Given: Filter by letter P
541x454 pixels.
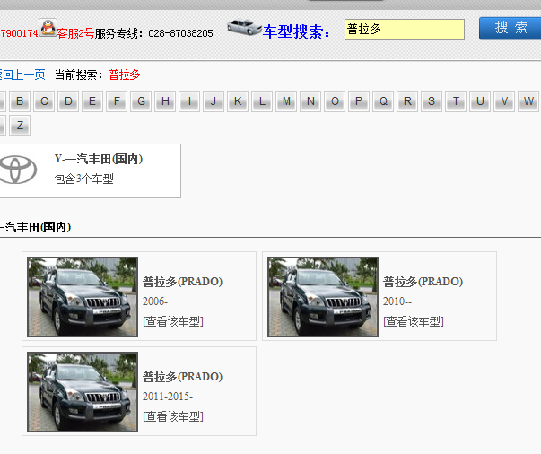Looking at the screenshot, I should [x=359, y=101].
